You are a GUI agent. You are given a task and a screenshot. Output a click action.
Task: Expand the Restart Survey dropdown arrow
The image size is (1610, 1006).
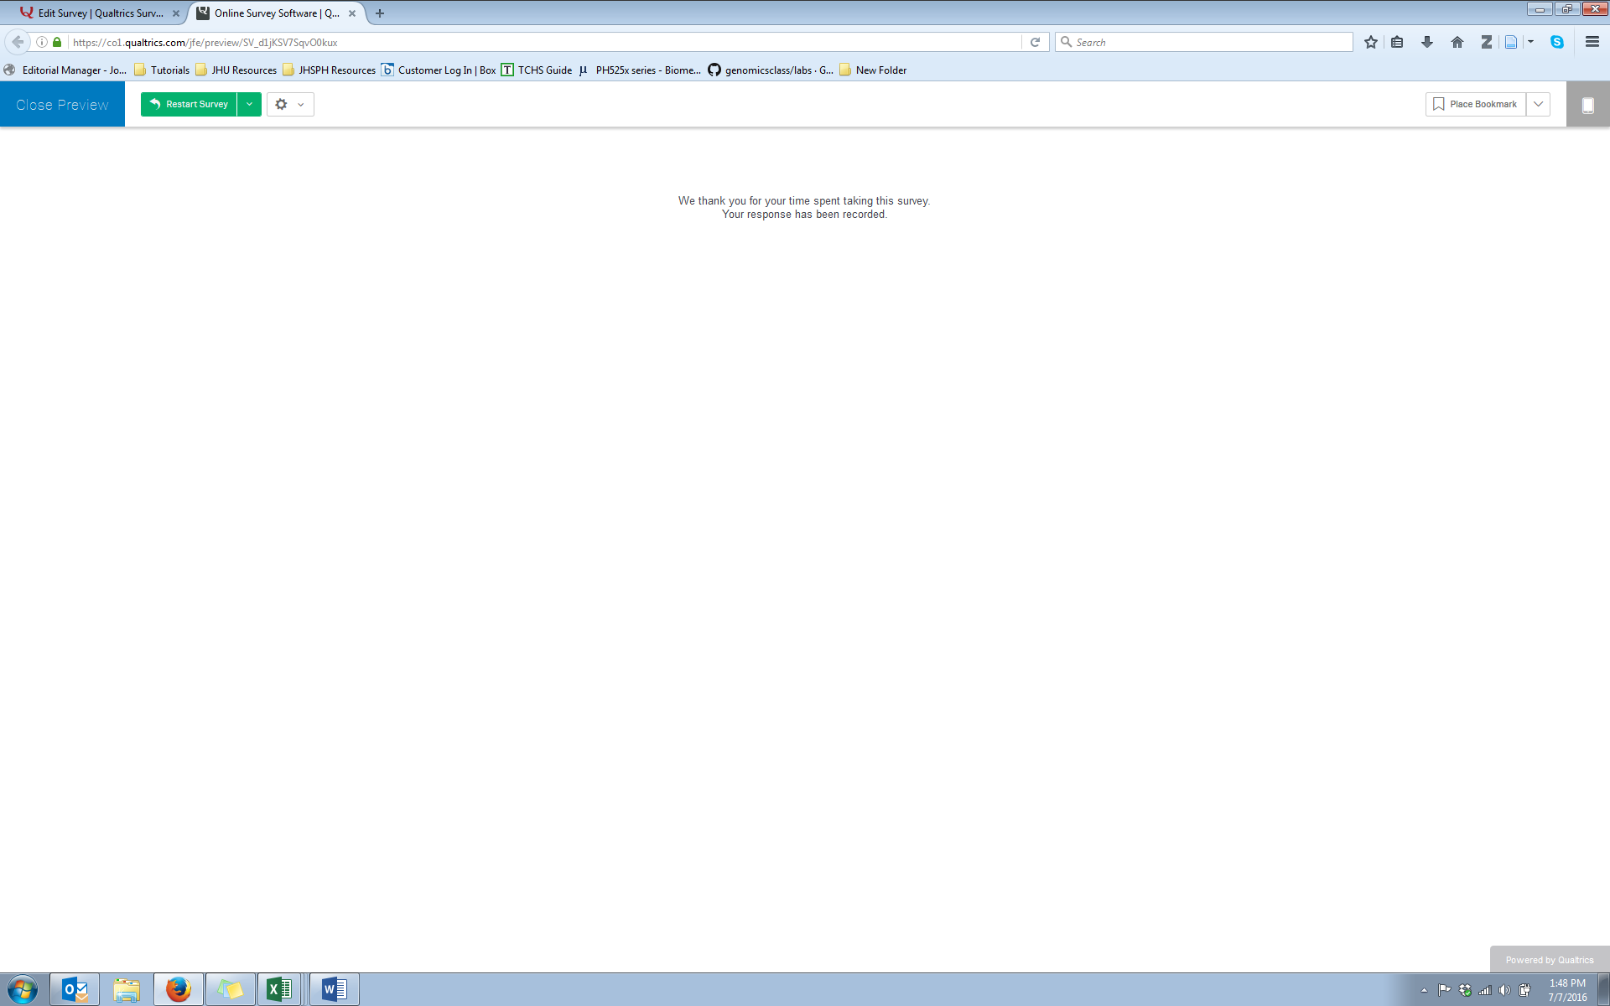[x=250, y=104]
